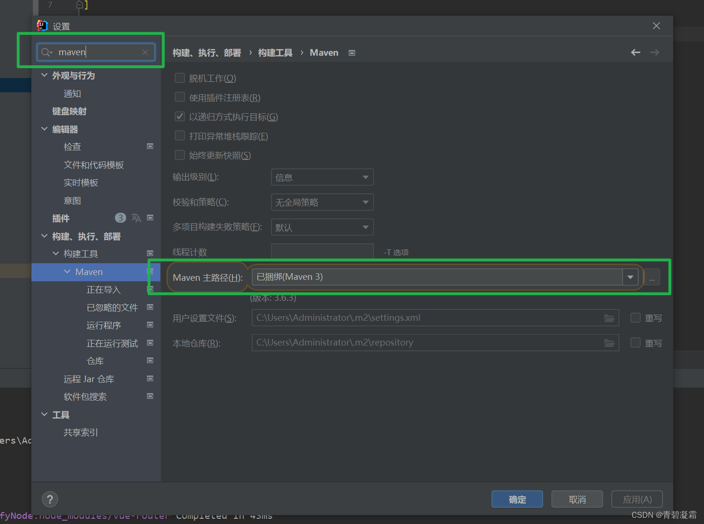
Task: Click the 线程计数 input field
Action: (x=322, y=251)
